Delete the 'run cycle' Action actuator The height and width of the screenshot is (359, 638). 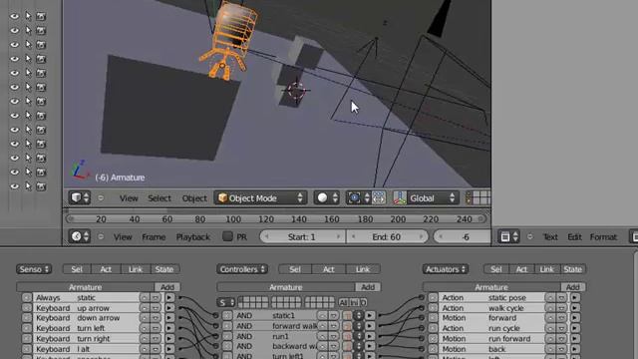[433, 328]
